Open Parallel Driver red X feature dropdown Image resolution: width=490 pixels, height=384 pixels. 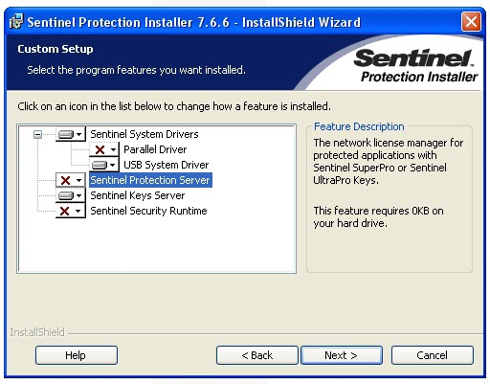pos(104,149)
